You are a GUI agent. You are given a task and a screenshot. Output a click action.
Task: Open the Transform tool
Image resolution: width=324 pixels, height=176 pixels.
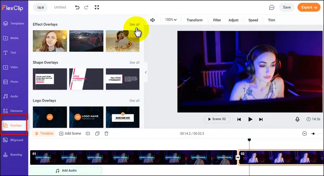coord(194,20)
